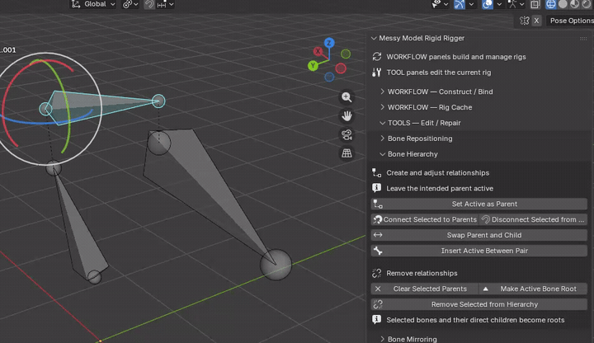The width and height of the screenshot is (594, 343).
Task: Click the white outer rotation gizmo circle
Action: pyautogui.click(x=101, y=109)
